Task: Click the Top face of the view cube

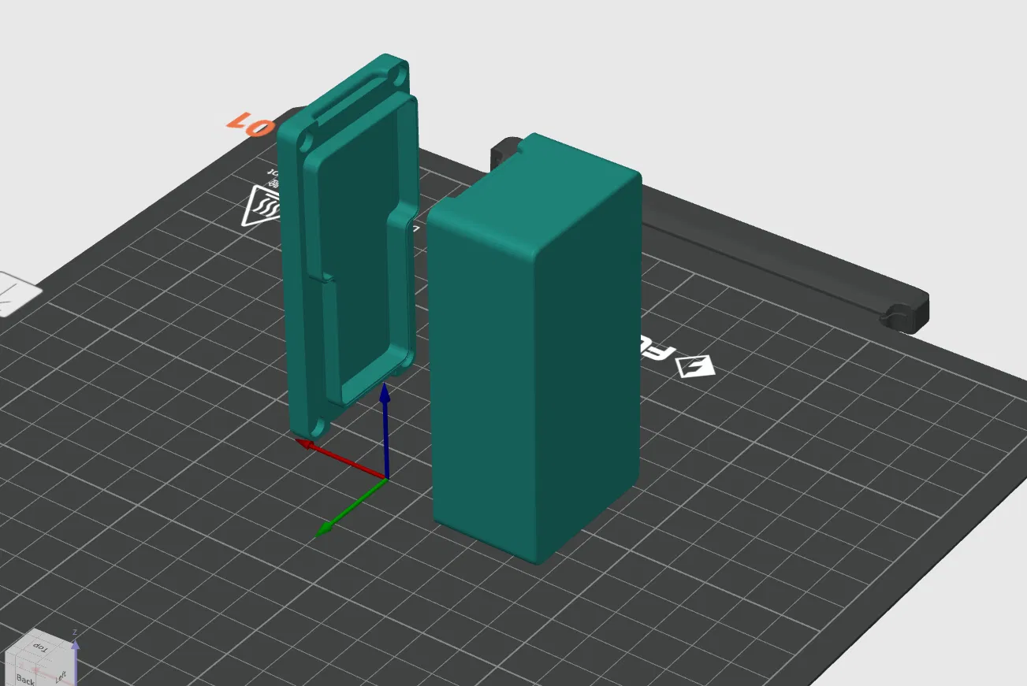Action: (39, 649)
